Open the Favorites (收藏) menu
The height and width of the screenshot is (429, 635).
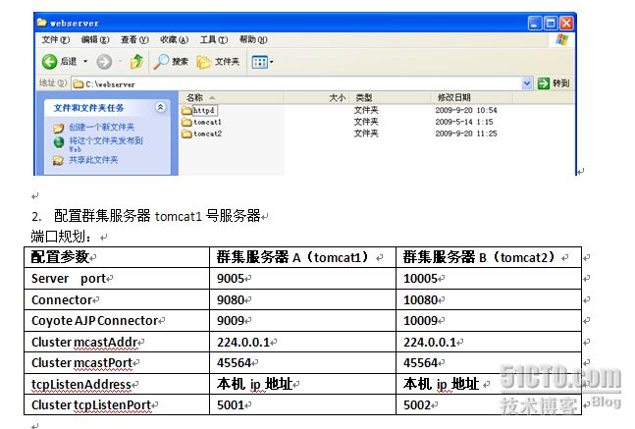(174, 39)
